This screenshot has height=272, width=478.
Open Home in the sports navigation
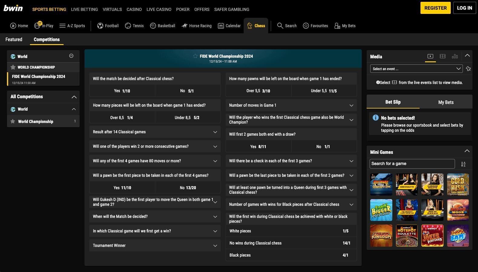[x=19, y=26]
